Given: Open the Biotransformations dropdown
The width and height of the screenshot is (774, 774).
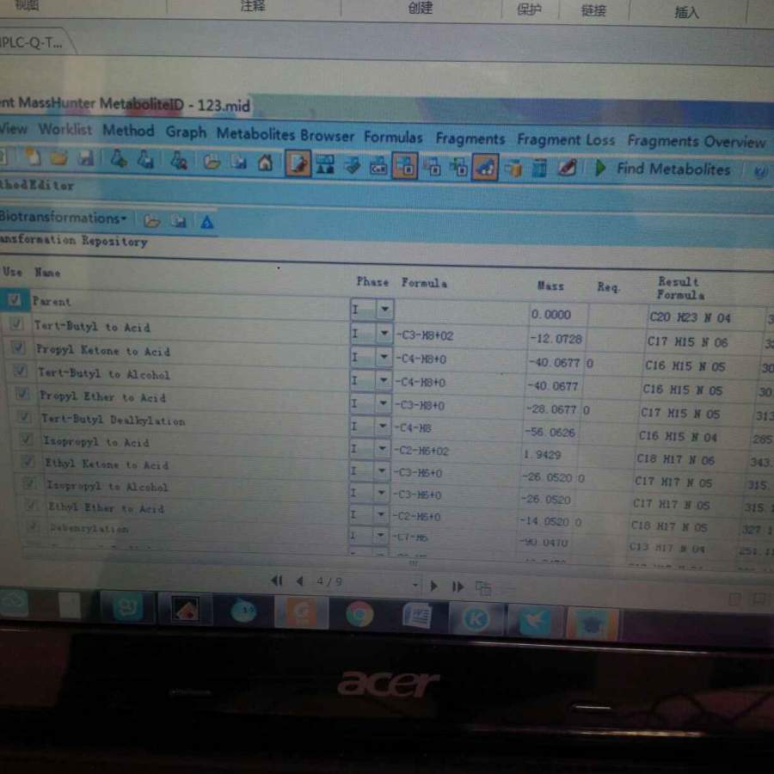Looking at the screenshot, I should coord(63,218).
